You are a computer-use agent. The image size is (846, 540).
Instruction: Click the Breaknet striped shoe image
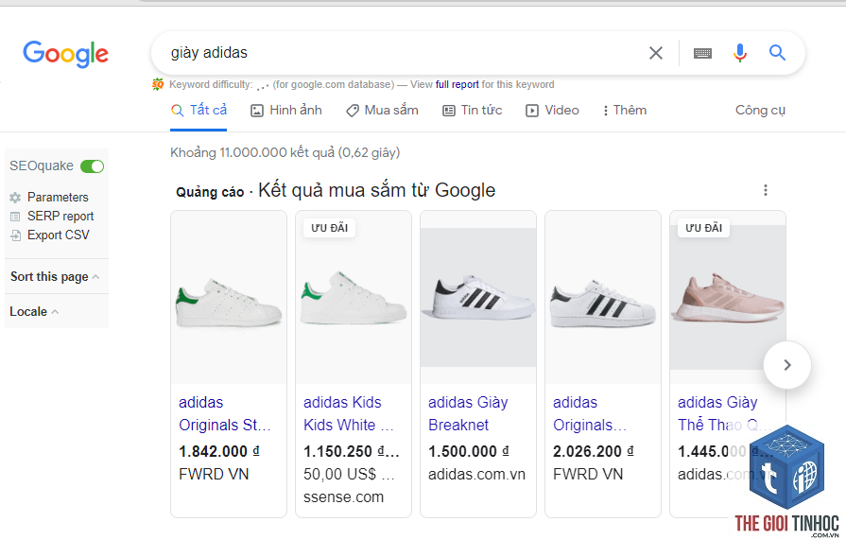[x=478, y=298]
